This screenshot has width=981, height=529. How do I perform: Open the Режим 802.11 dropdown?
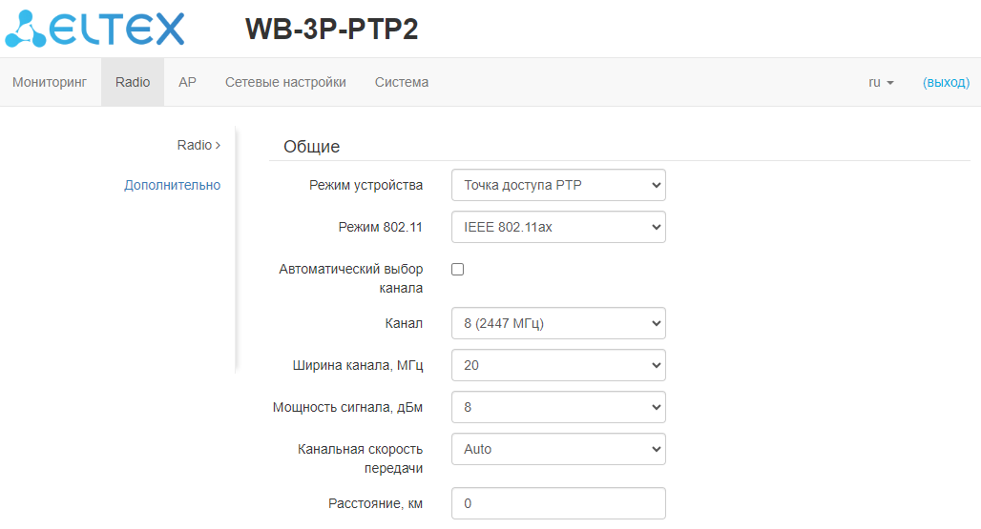click(x=558, y=227)
